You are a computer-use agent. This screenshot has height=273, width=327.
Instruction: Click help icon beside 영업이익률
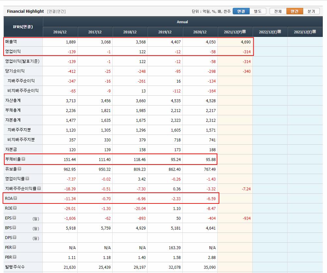27,179
